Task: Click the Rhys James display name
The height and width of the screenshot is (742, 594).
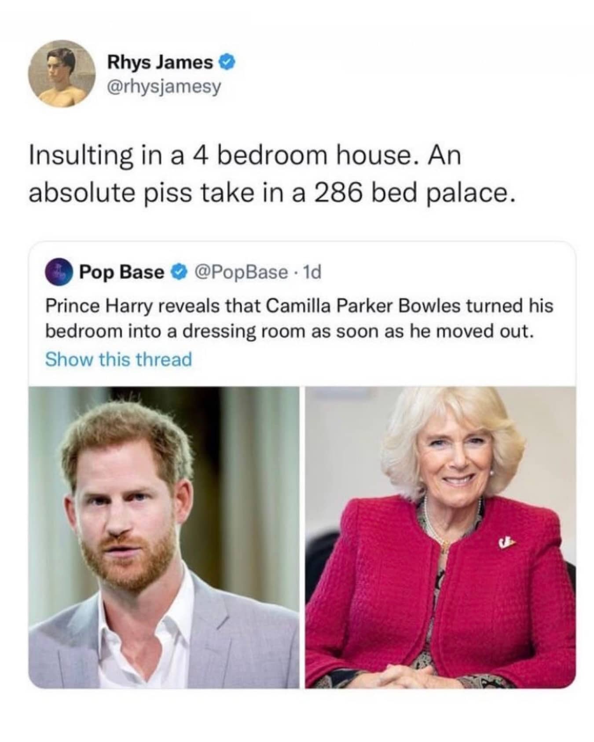Action: pyautogui.click(x=160, y=63)
